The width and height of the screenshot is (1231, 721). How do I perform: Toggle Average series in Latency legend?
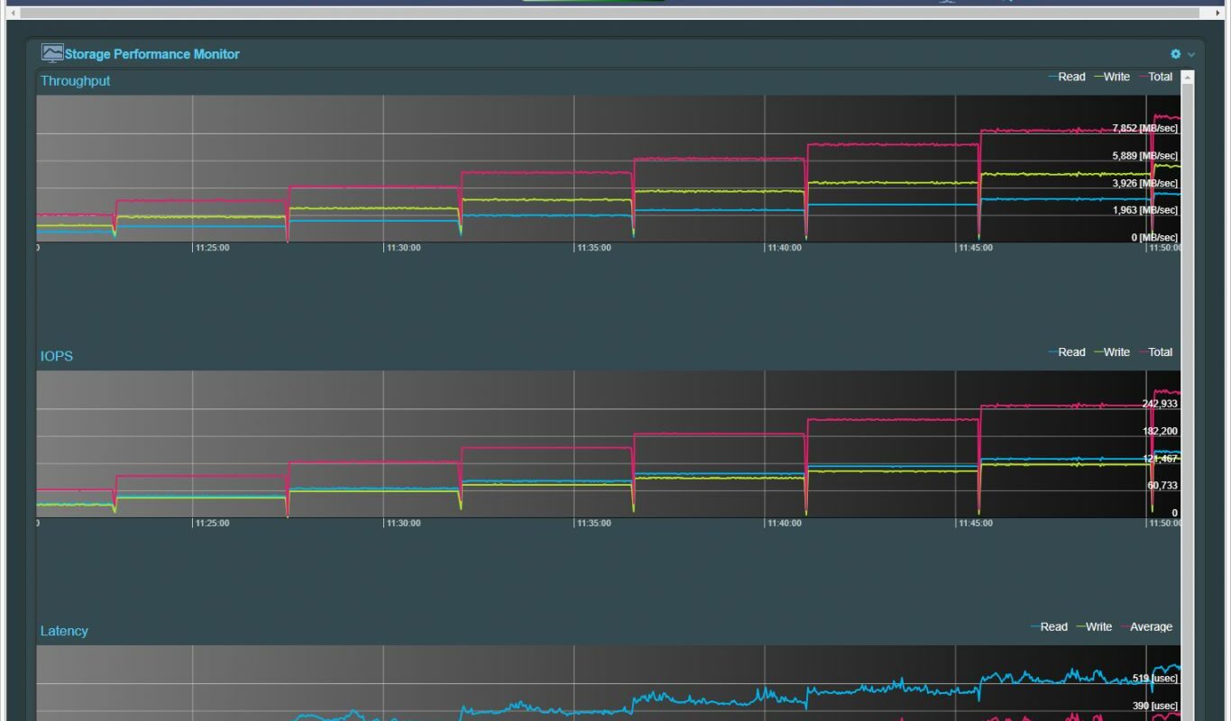tap(1146, 627)
